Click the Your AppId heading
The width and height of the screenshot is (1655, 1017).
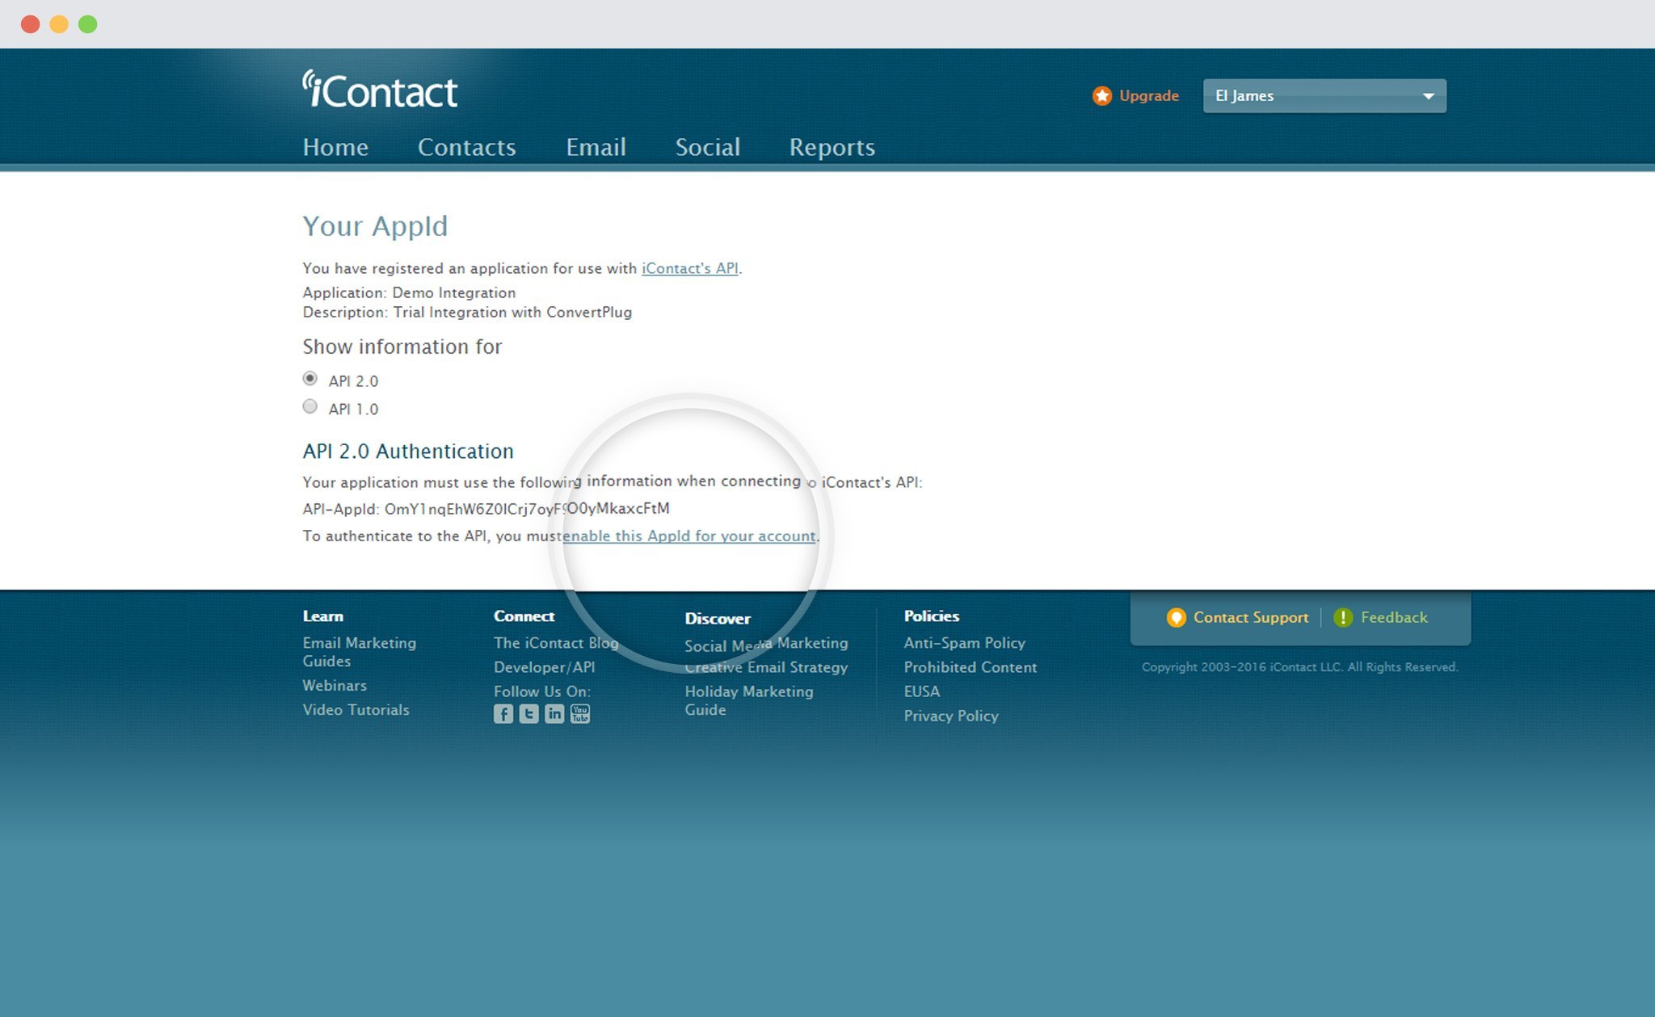click(x=375, y=226)
